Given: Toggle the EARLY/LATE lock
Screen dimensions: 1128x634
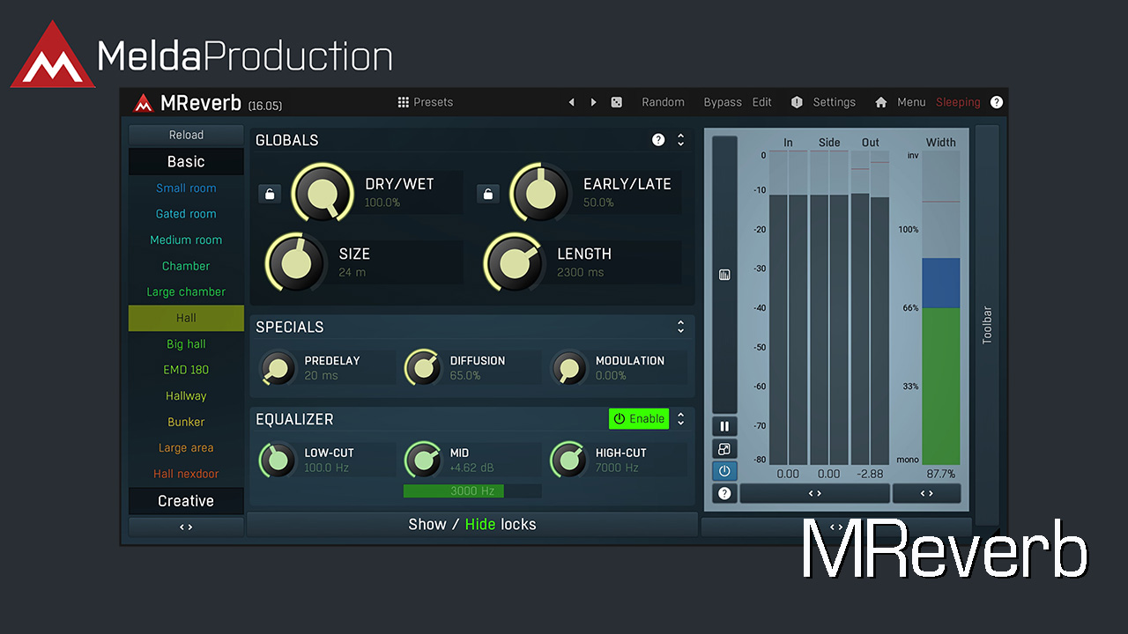Looking at the screenshot, I should 488,194.
